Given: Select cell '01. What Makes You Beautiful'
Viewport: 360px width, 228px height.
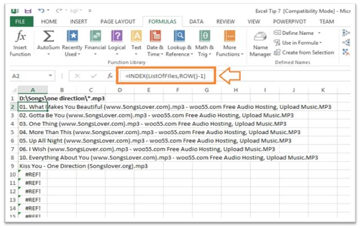Looking at the screenshot, I should 33,107.
